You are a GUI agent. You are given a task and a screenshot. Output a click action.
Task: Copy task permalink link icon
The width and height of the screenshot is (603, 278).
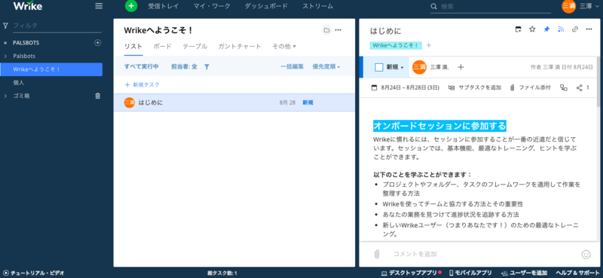pos(575,29)
